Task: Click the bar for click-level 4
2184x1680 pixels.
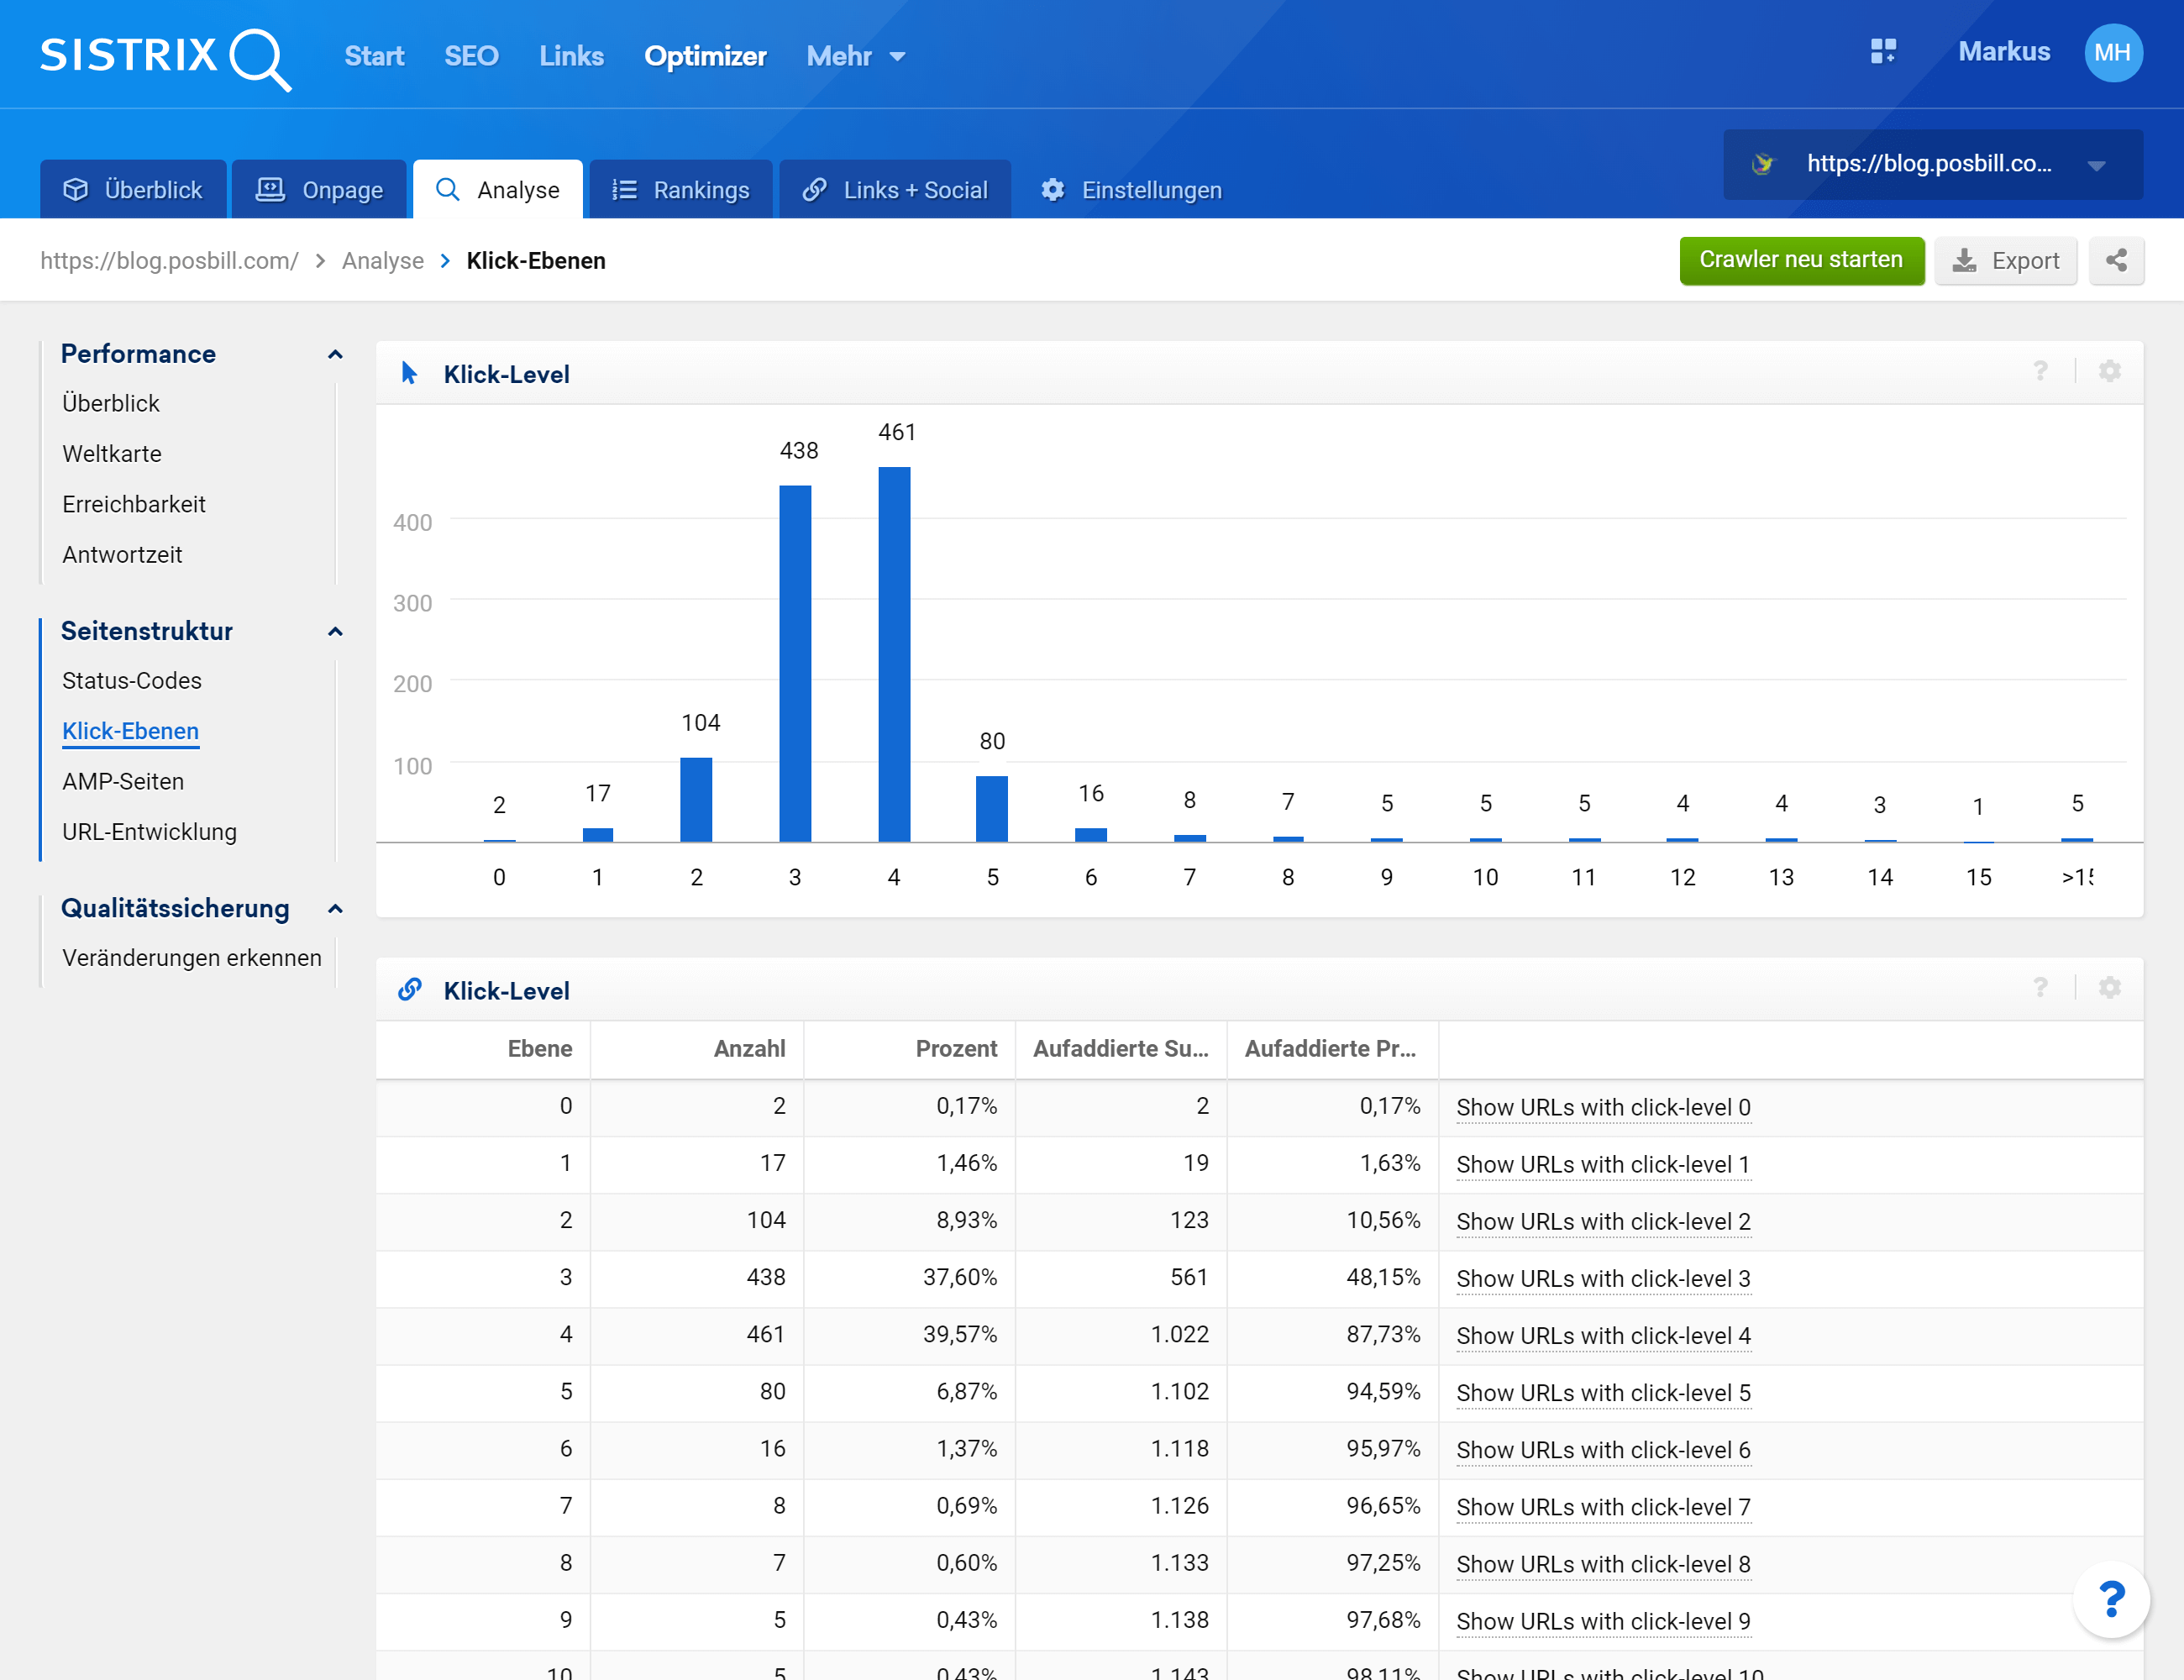Action: [894, 654]
